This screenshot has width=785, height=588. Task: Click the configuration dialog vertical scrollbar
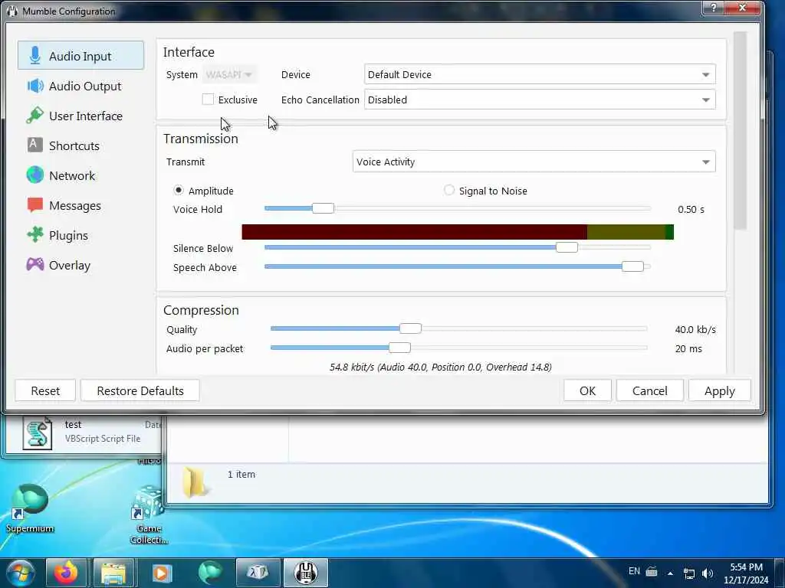tap(740, 130)
